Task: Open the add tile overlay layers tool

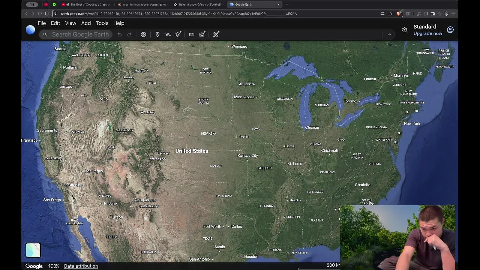Action: tap(178, 34)
